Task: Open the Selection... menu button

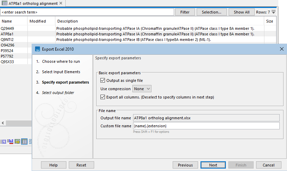Action: (211, 12)
